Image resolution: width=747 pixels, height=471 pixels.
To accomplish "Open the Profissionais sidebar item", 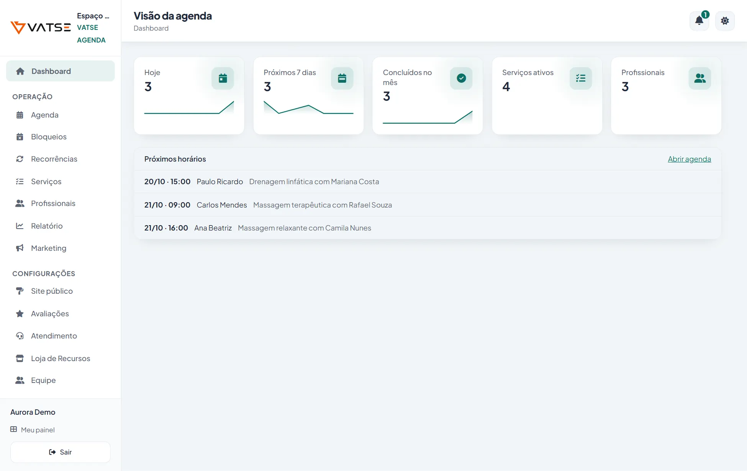I will click(x=61, y=203).
